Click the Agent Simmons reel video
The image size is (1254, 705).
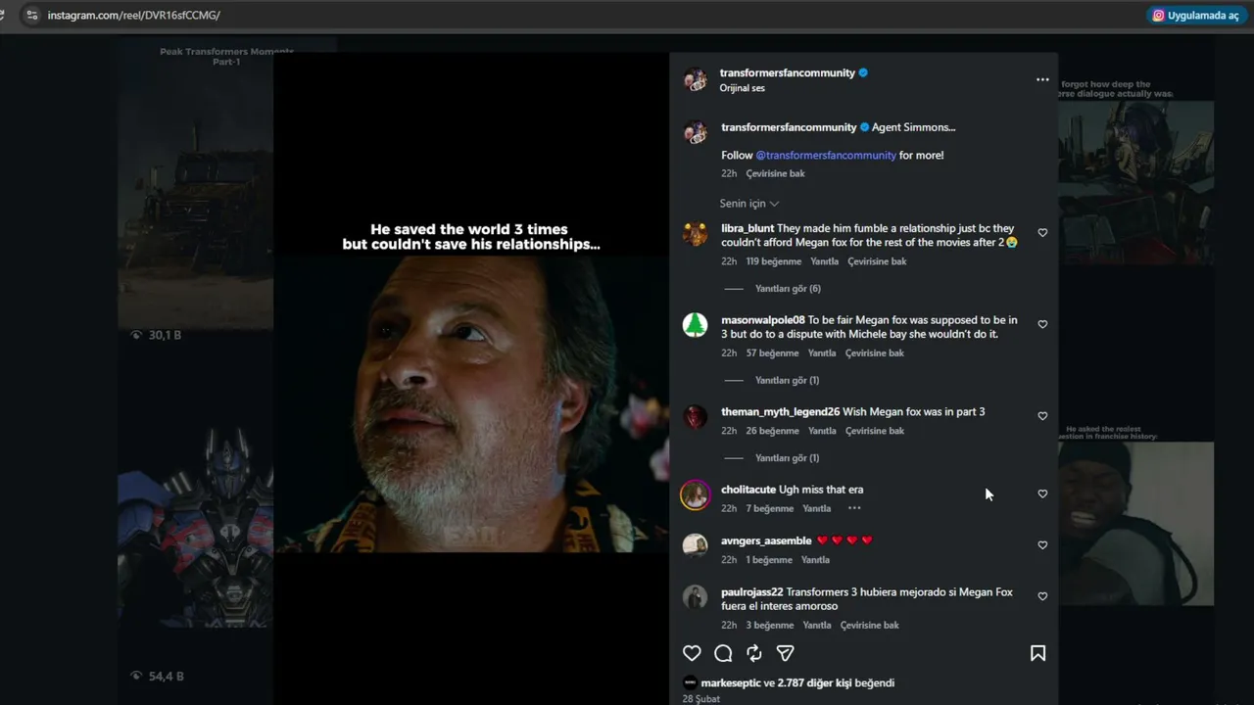click(x=471, y=378)
